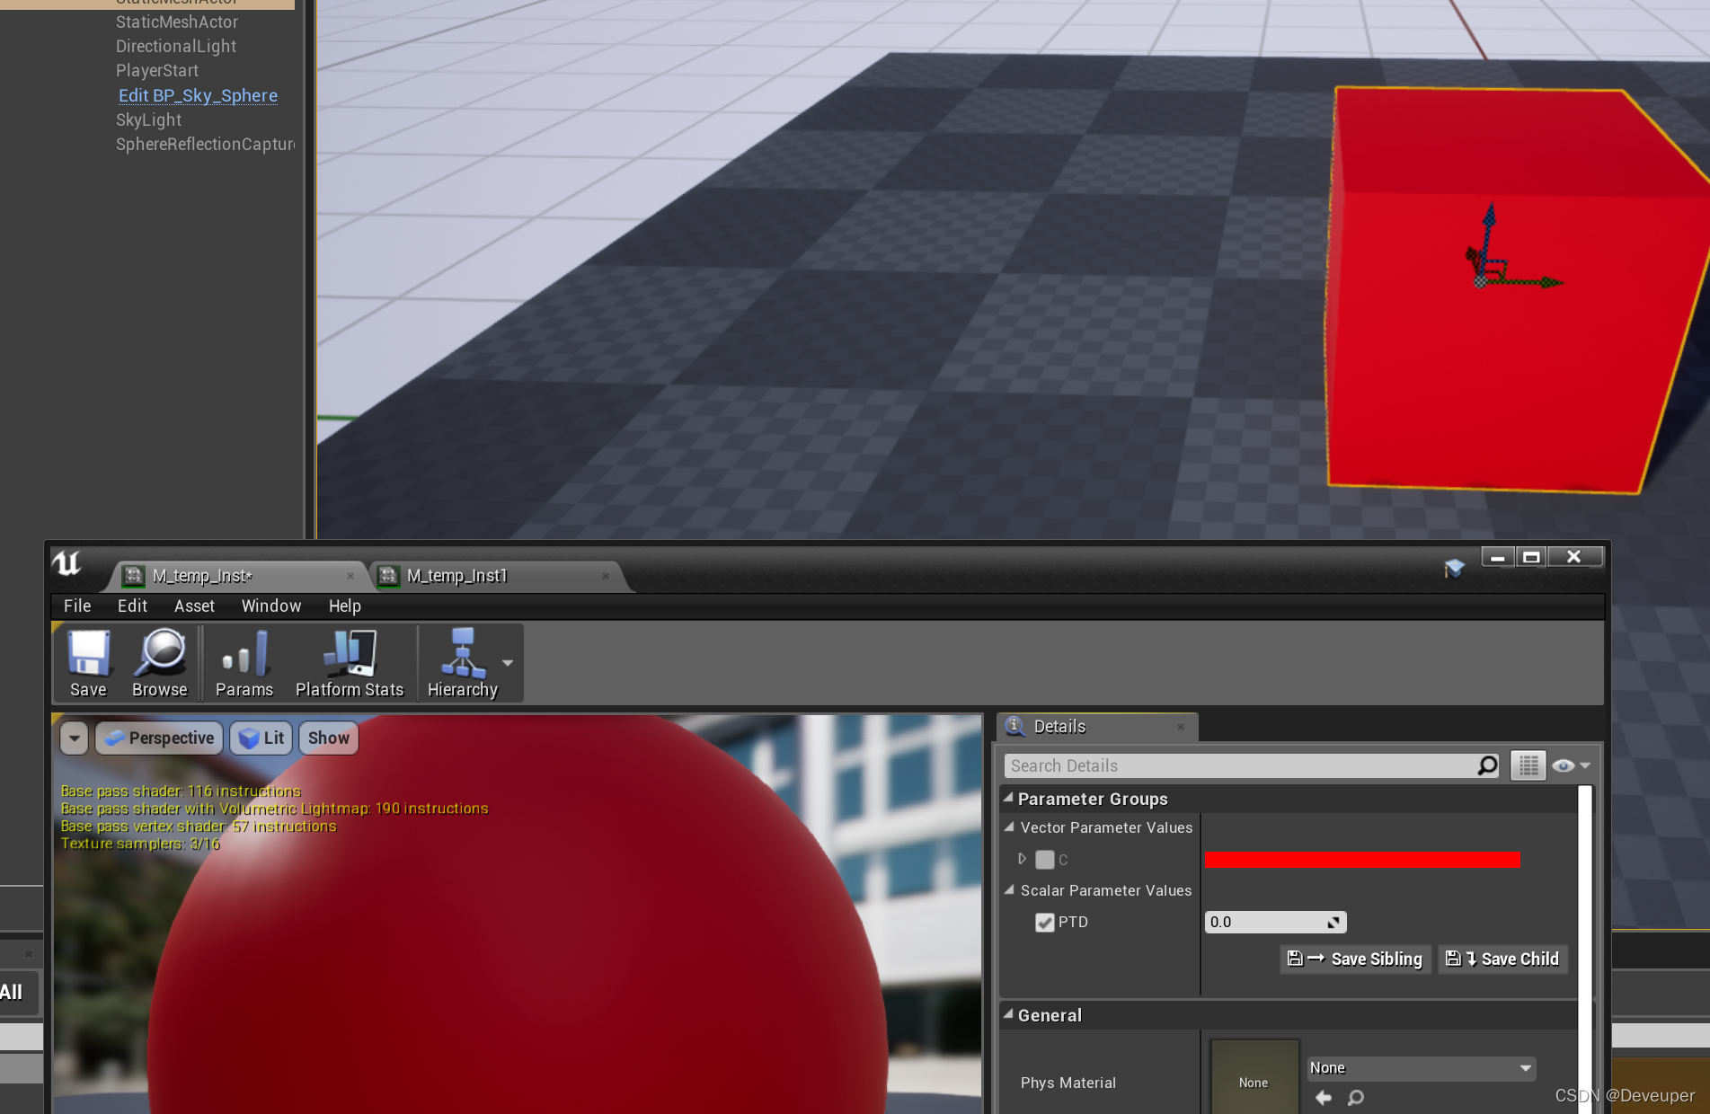The image size is (1710, 1114).
Task: Collapse Vector Parameter Values group
Action: 1009,827
